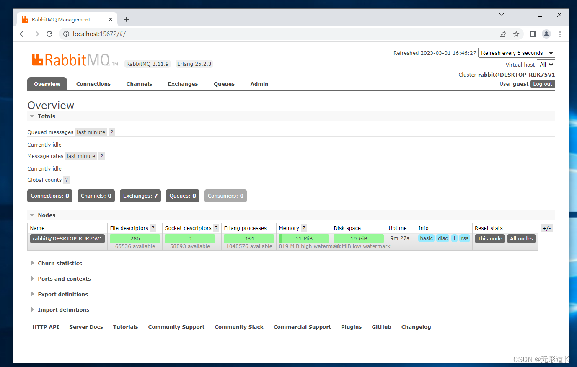Open the HTTP API footer link
Image resolution: width=577 pixels, height=367 pixels.
coord(46,327)
